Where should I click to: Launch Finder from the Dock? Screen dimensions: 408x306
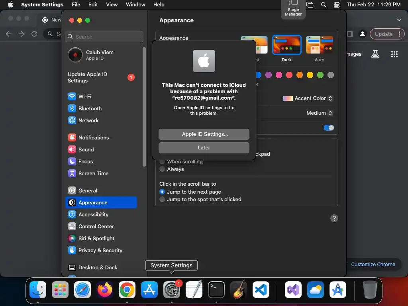click(38, 290)
